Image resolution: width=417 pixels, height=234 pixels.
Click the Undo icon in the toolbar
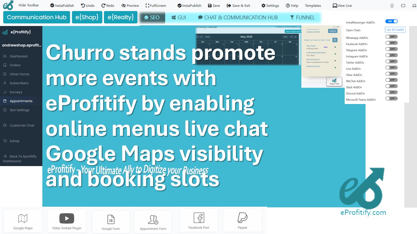(x=83, y=5)
